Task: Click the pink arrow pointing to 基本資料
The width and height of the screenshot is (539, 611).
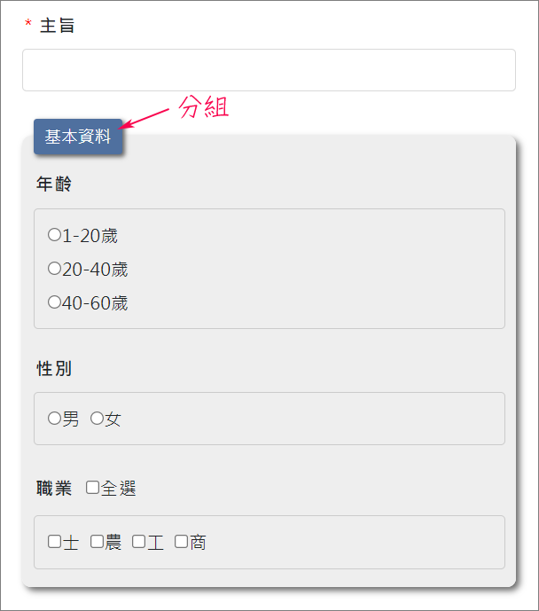Action: pyautogui.click(x=144, y=119)
